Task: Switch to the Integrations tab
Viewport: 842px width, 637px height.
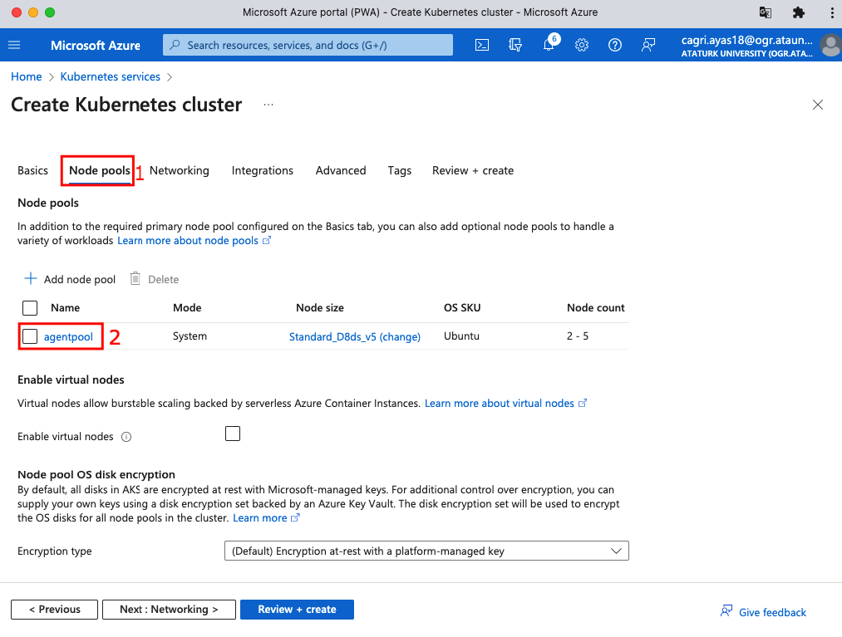Action: [x=262, y=170]
